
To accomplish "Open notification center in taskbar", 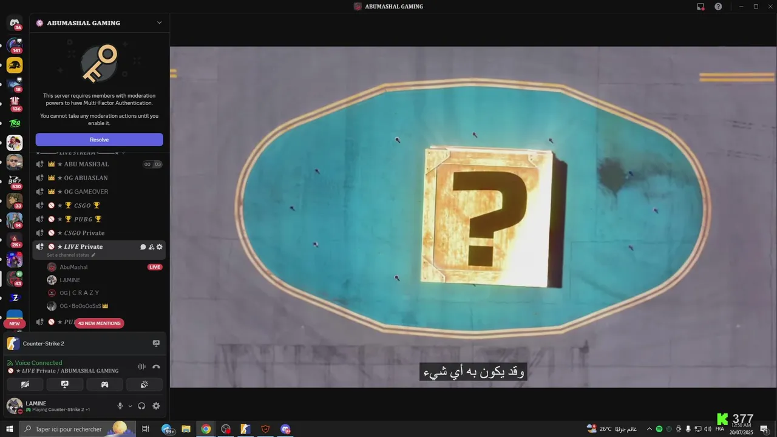I will click(764, 429).
